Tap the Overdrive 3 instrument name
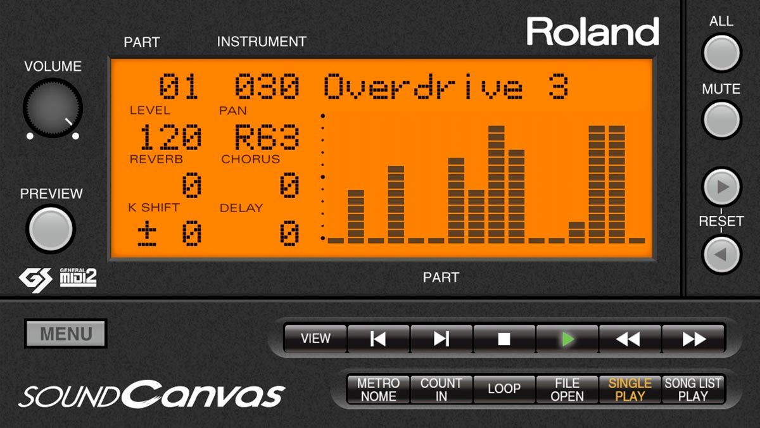 [446, 87]
